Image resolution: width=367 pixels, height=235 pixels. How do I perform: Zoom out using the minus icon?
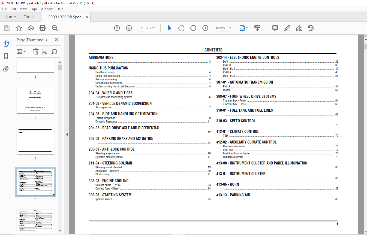[193, 28]
